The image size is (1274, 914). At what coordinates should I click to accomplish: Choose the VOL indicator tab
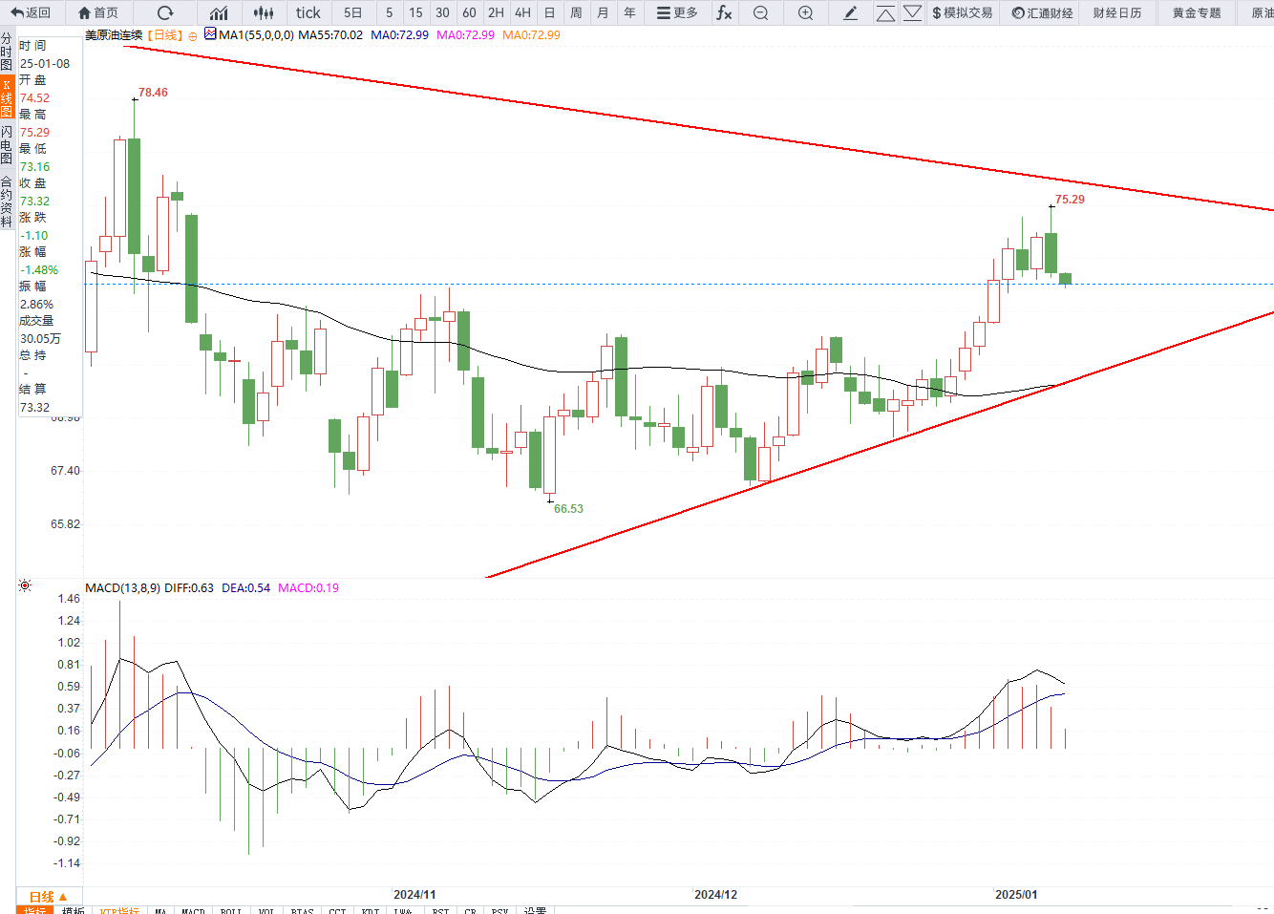[x=266, y=910]
